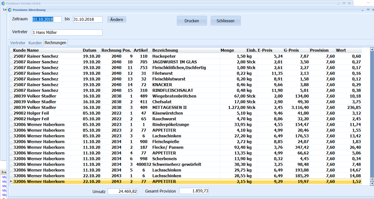Click the Foodware application title icon

point(3,3)
